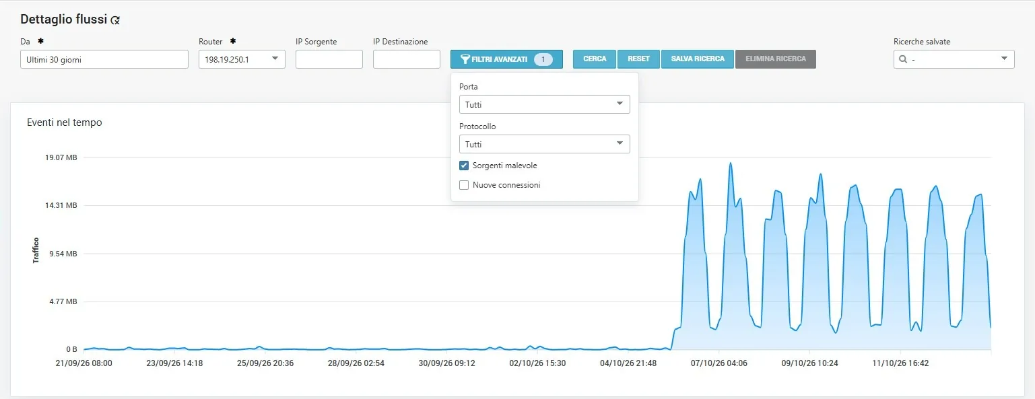The height and width of the screenshot is (399, 1035).
Task: Focus the IP Destinazione input field
Action: (407, 59)
